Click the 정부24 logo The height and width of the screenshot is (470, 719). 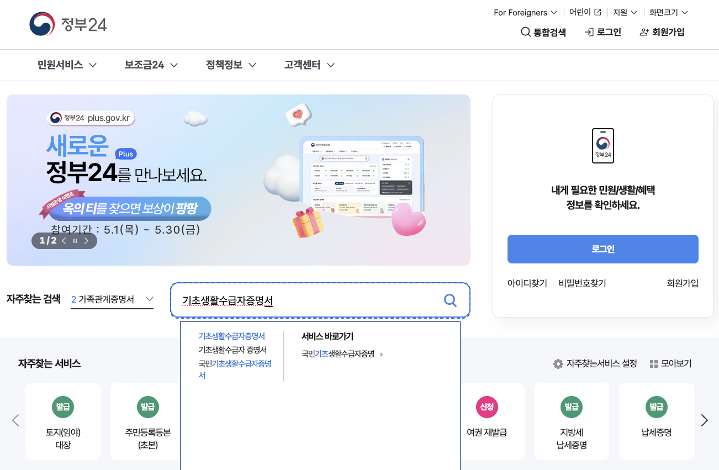point(68,24)
